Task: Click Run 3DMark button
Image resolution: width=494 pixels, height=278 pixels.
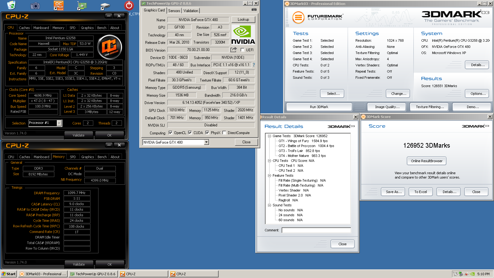Action: 319,107
